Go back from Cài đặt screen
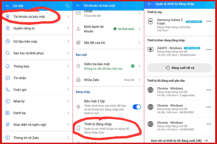217x144 pixels. [8, 6]
